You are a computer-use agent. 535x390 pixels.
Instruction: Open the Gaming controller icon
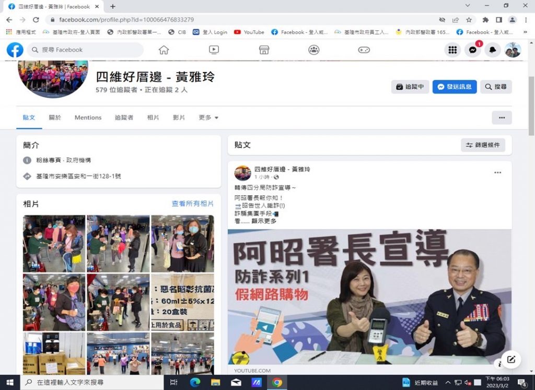(364, 50)
